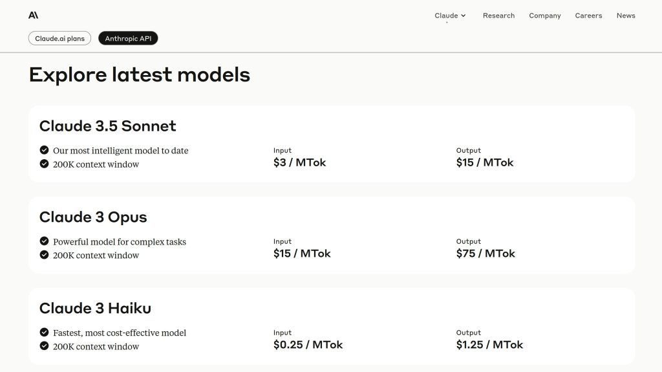Open the Research page link
The height and width of the screenshot is (372, 662).
click(x=498, y=16)
